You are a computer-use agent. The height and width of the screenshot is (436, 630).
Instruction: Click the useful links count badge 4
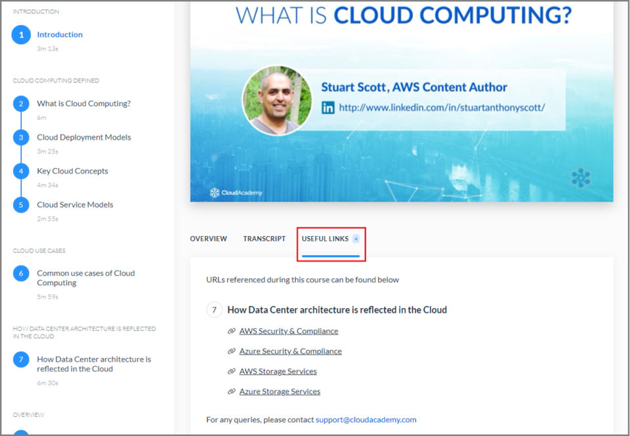[x=356, y=239]
